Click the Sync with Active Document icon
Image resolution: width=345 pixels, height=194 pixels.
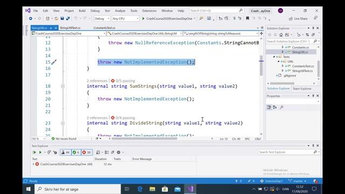click(x=307, y=34)
